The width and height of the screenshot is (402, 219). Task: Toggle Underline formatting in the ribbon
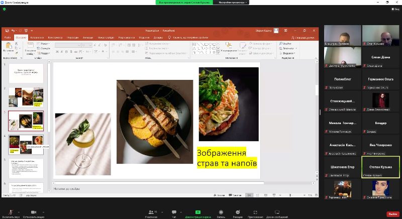pos(66,51)
